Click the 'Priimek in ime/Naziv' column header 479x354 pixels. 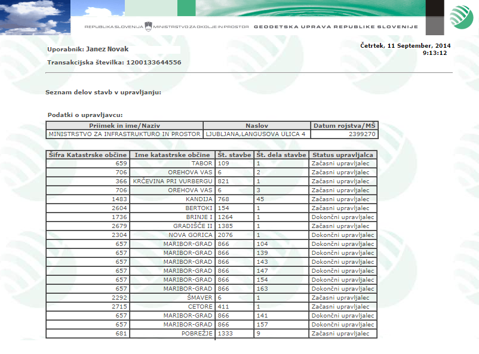(125, 125)
